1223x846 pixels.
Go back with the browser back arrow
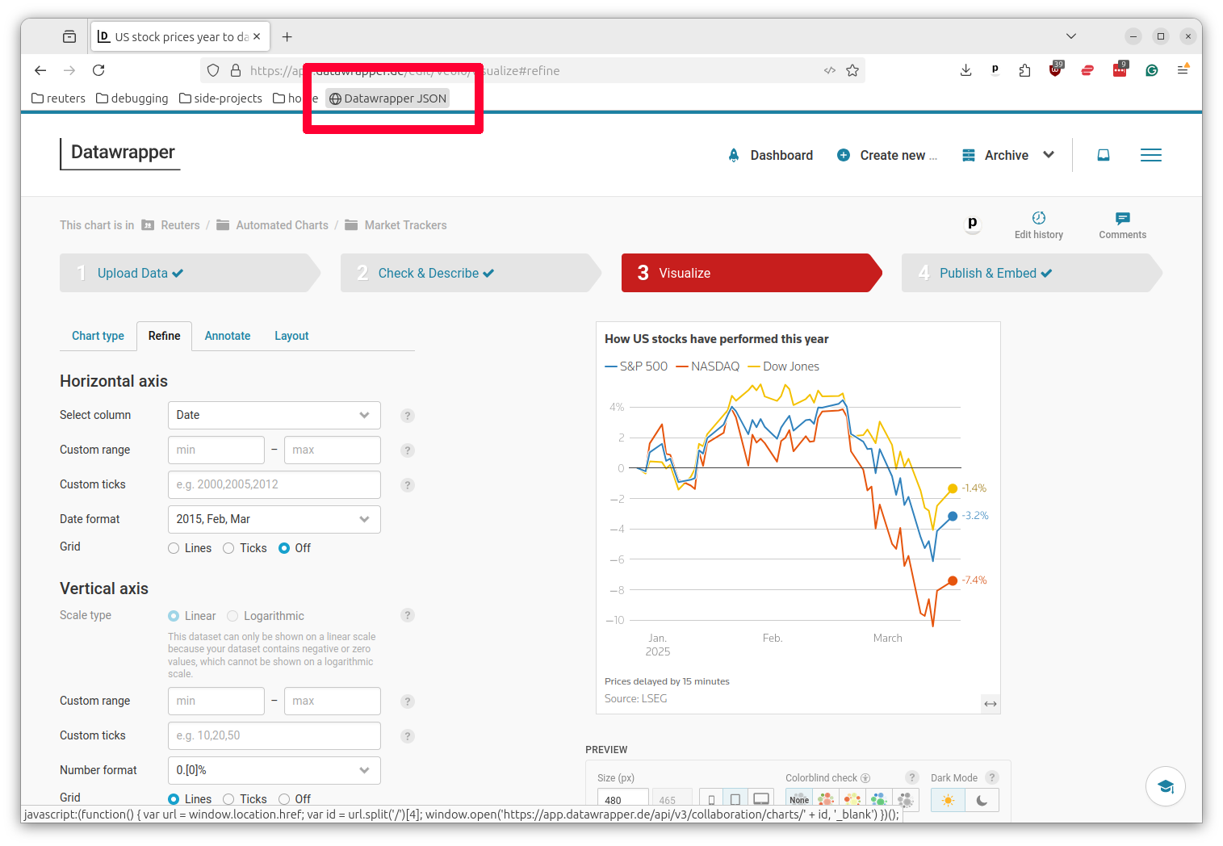tap(40, 70)
